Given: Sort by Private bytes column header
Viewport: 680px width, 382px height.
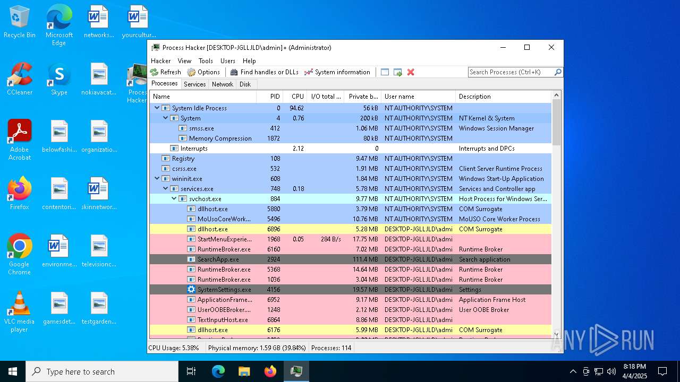Looking at the screenshot, I should pos(362,97).
